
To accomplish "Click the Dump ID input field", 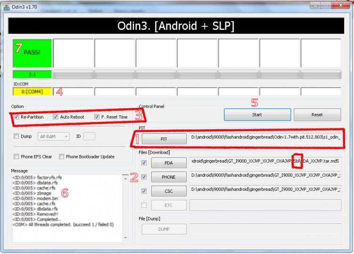I will point(89,136).
